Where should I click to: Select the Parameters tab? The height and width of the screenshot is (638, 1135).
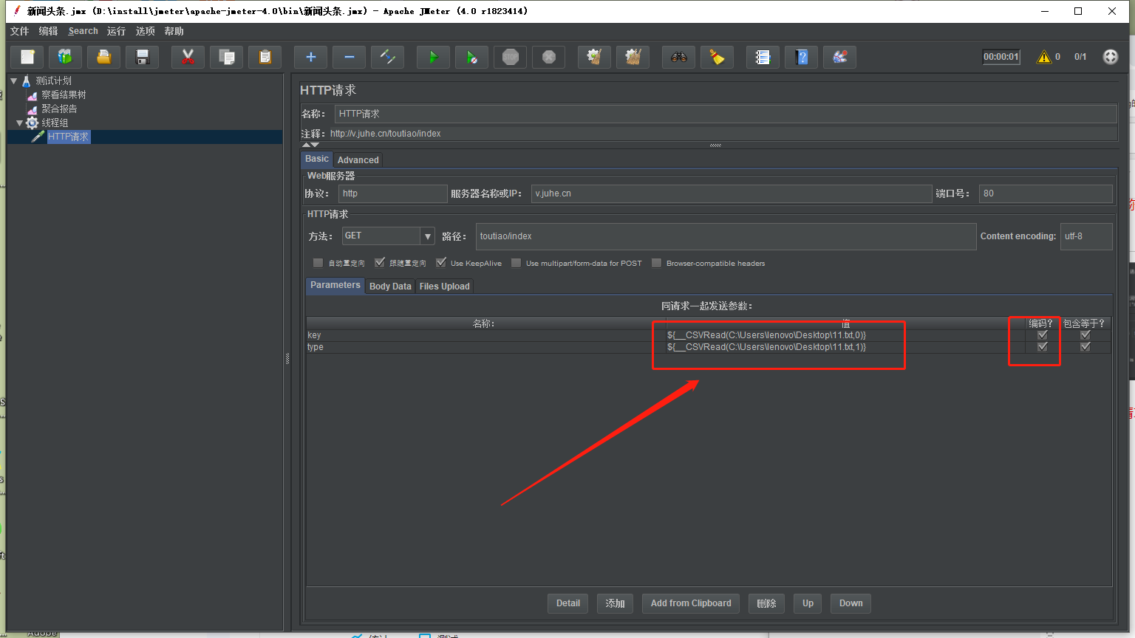tap(335, 286)
